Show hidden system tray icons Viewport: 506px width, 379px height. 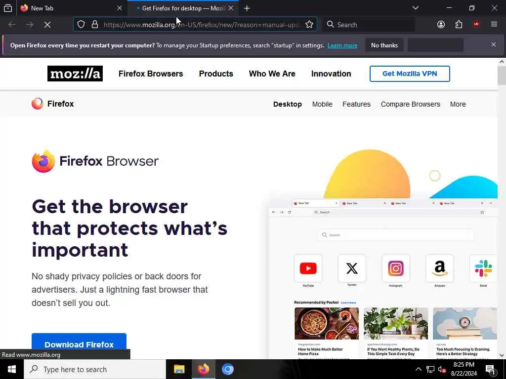(418, 369)
